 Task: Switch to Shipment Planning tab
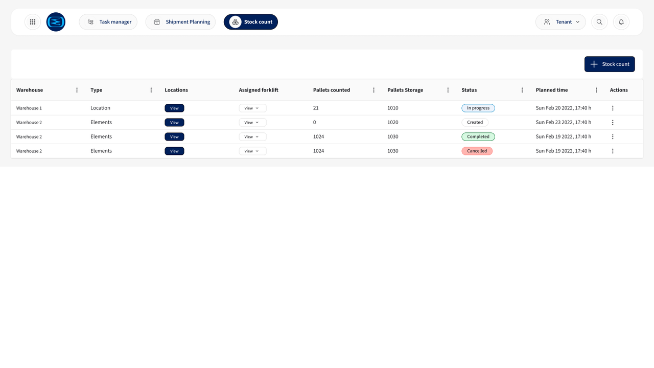[180, 22]
